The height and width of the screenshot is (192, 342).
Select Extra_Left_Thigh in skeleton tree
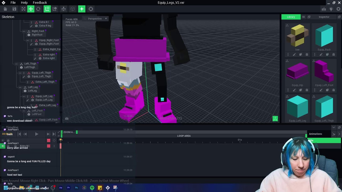45,82
